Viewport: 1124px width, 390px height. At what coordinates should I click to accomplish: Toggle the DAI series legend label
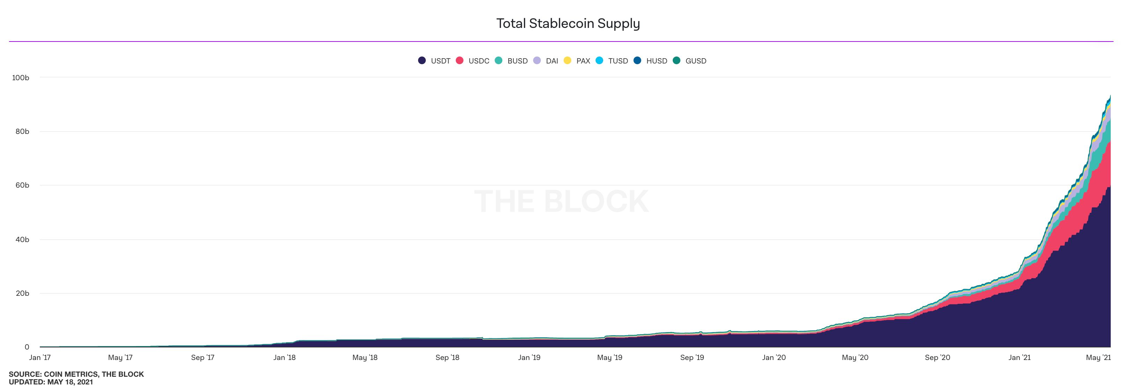click(x=552, y=61)
